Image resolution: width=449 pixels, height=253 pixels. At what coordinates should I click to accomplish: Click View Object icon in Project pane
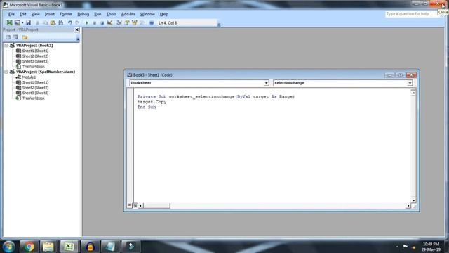(15, 37)
